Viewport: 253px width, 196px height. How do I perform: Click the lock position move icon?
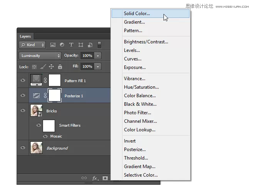pyautogui.click(x=51, y=67)
